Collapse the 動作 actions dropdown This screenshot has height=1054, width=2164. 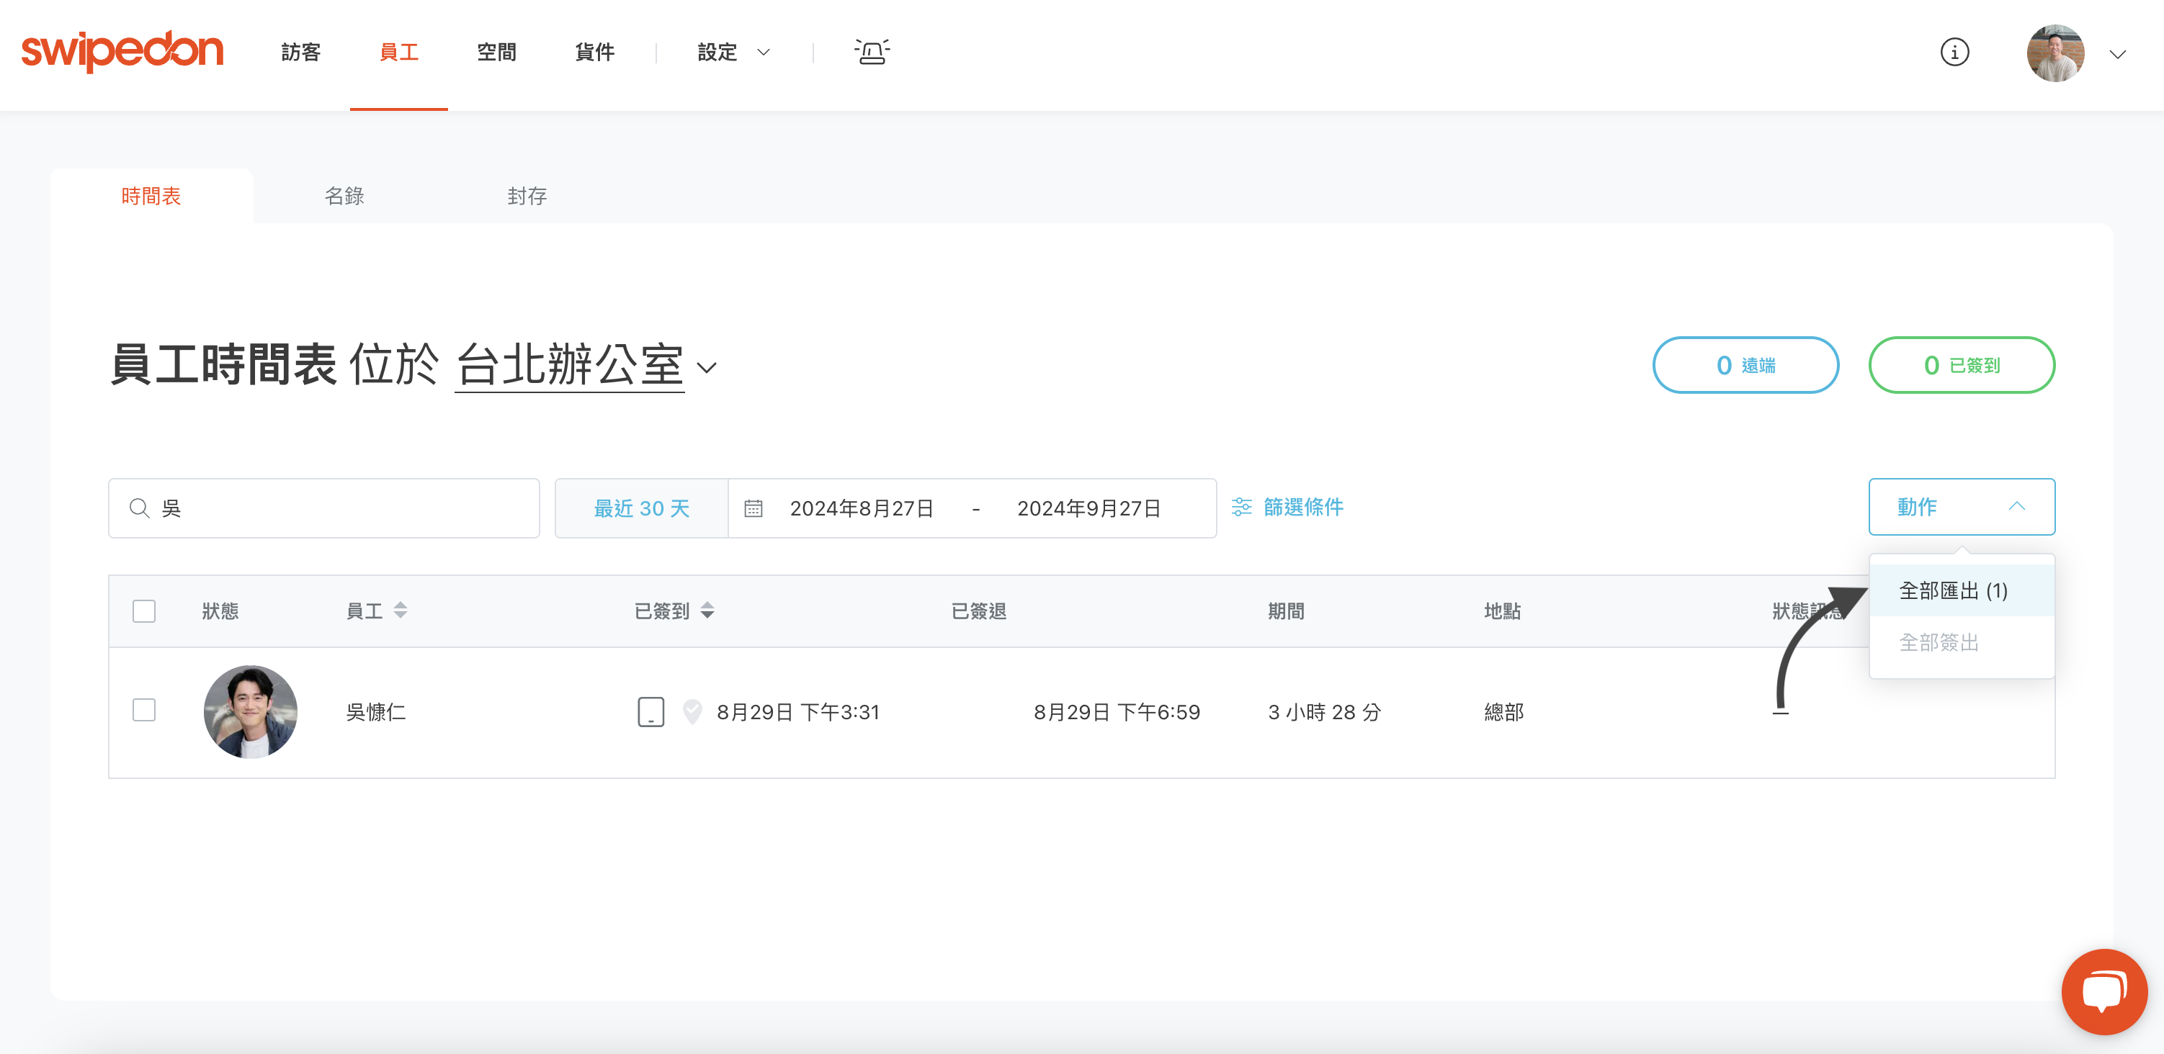click(1961, 506)
